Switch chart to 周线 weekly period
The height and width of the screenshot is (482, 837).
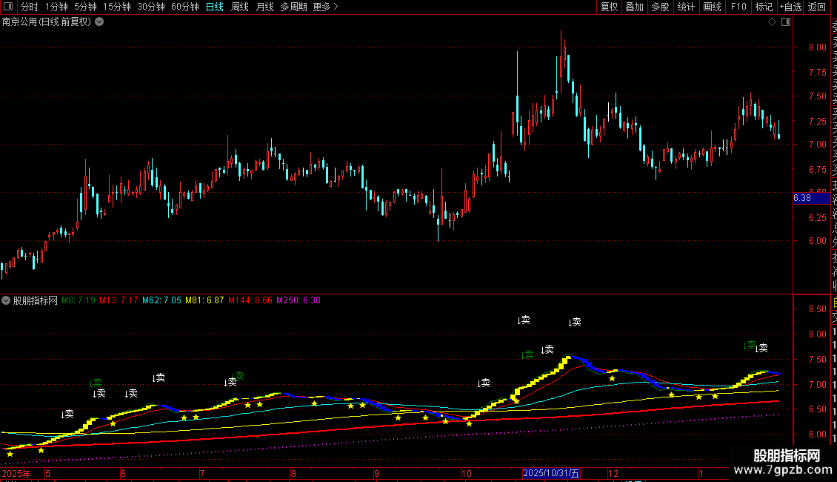click(x=240, y=7)
